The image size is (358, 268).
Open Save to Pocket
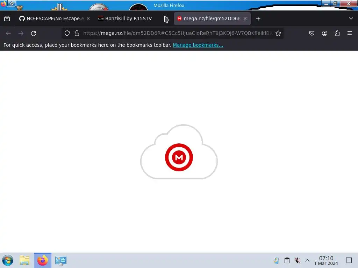tap(312, 33)
